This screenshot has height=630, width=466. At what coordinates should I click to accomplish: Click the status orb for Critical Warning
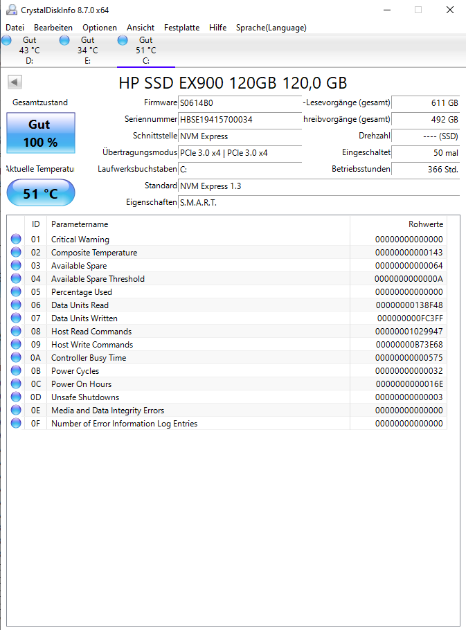(16, 239)
